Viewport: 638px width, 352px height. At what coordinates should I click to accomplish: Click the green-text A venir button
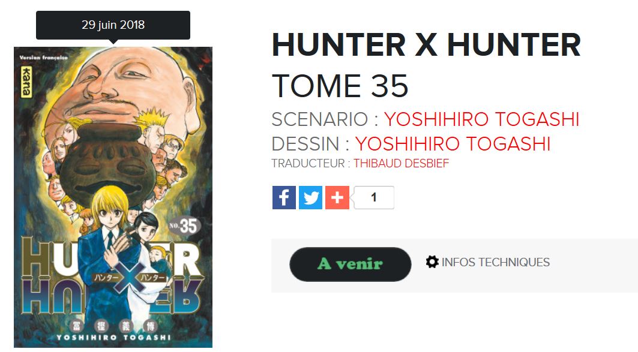[x=351, y=264]
